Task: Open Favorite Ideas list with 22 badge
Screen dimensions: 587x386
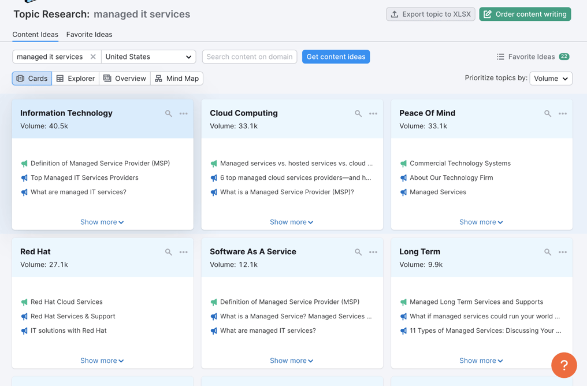Action: (533, 57)
